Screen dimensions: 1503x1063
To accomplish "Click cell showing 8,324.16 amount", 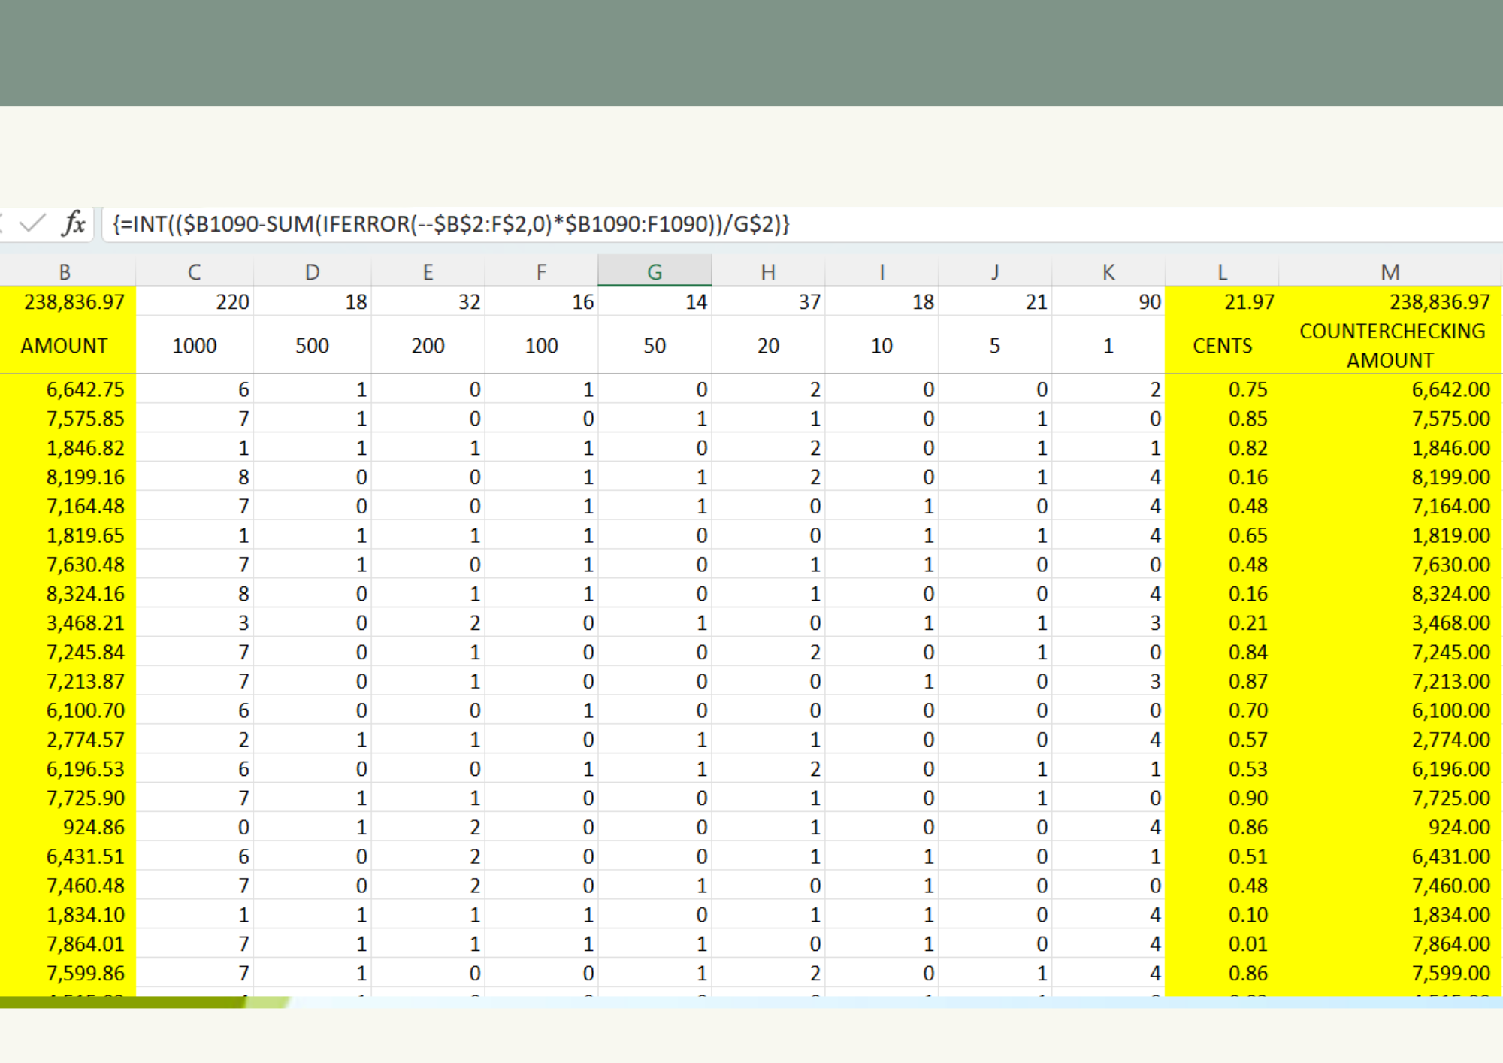I will [84, 594].
